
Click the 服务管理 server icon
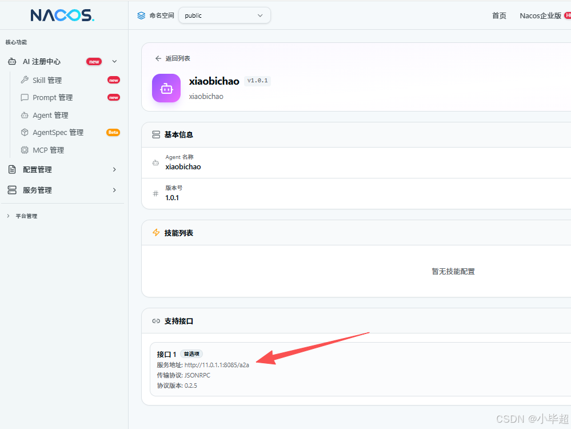12,190
